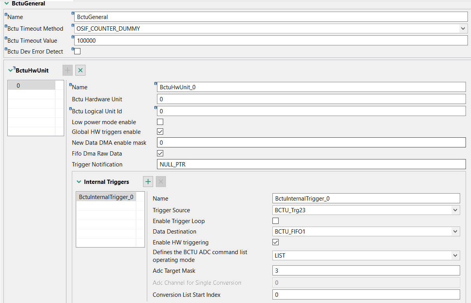The height and width of the screenshot is (303, 471).
Task: Click the Internal Triggers delete icon
Action: pos(160,182)
